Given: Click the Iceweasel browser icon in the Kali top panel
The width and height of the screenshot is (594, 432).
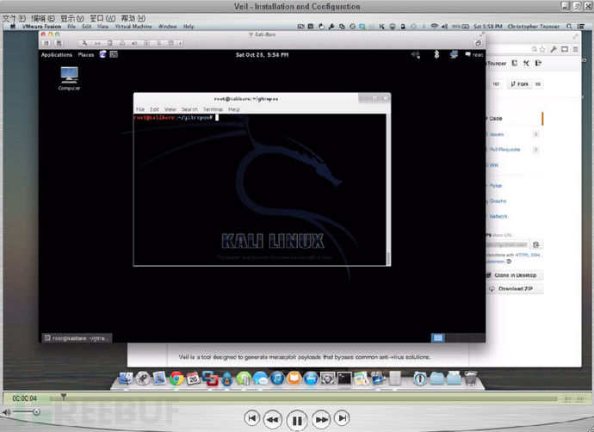Looking at the screenshot, I should (103, 54).
